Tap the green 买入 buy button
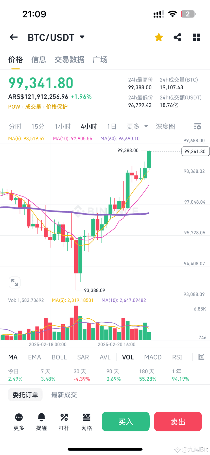This screenshot has height=455, width=210. point(125,421)
